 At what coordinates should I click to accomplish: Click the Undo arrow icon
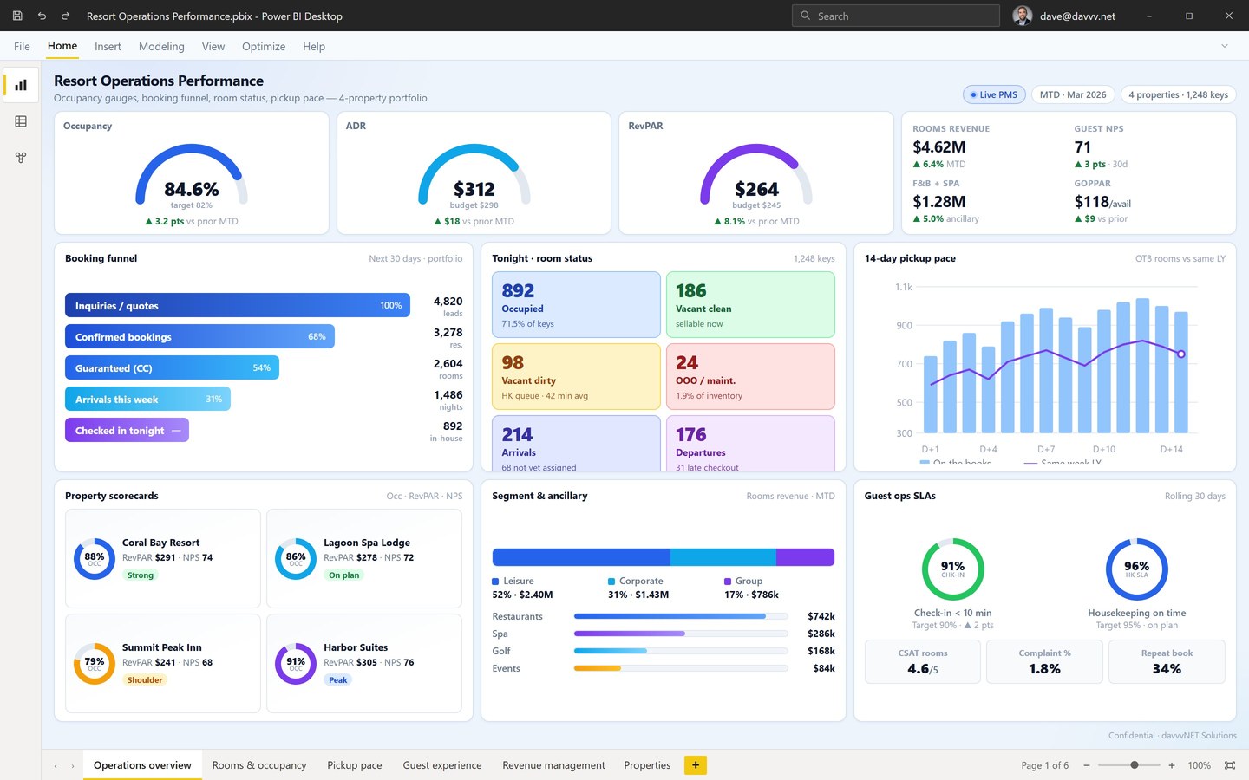pyautogui.click(x=42, y=16)
